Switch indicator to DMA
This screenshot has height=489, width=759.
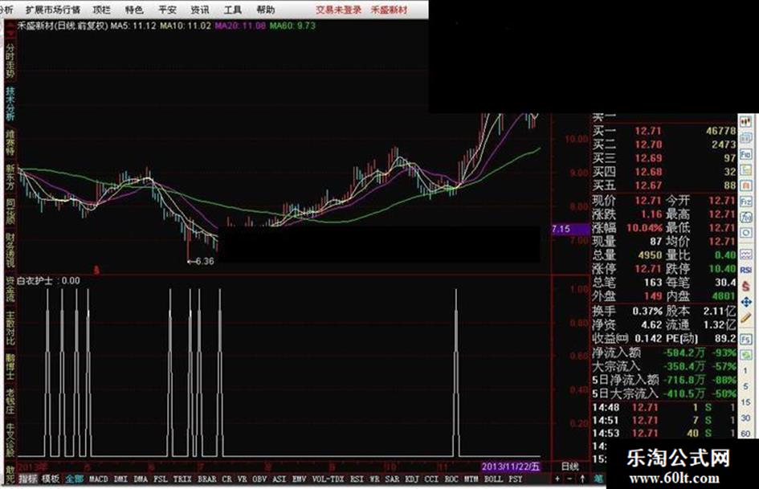pyautogui.click(x=141, y=479)
